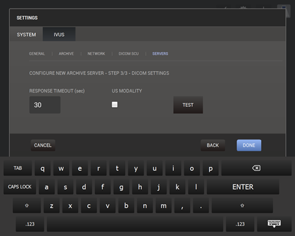Tap the o key
This screenshot has height=236, width=295.
click(192, 168)
